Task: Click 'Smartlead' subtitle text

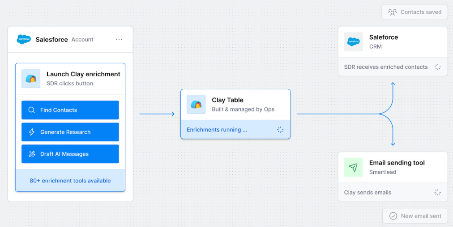Action: [383, 172]
